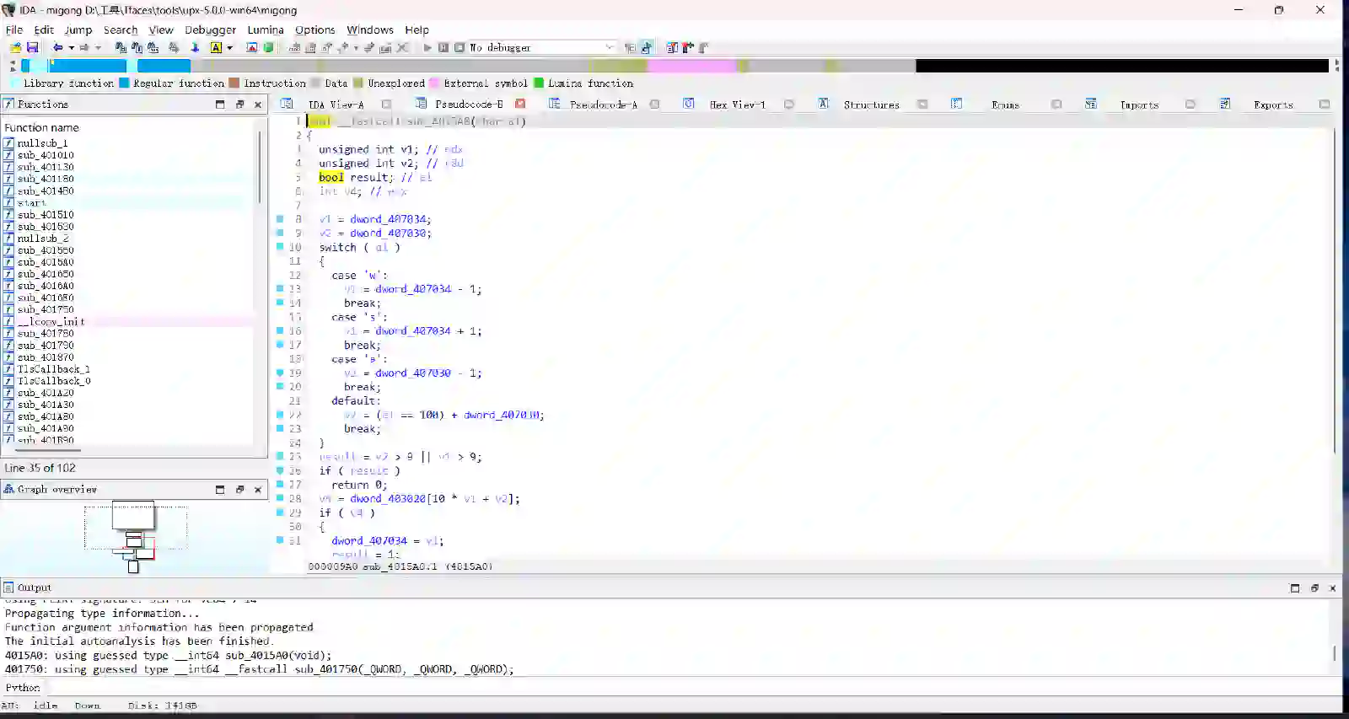The height and width of the screenshot is (719, 1349).
Task: Open the Lumina menu
Action: 265,30
